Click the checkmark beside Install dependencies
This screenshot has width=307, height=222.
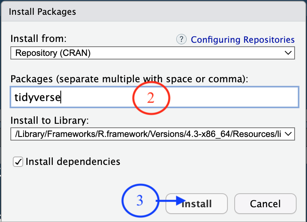(18, 162)
